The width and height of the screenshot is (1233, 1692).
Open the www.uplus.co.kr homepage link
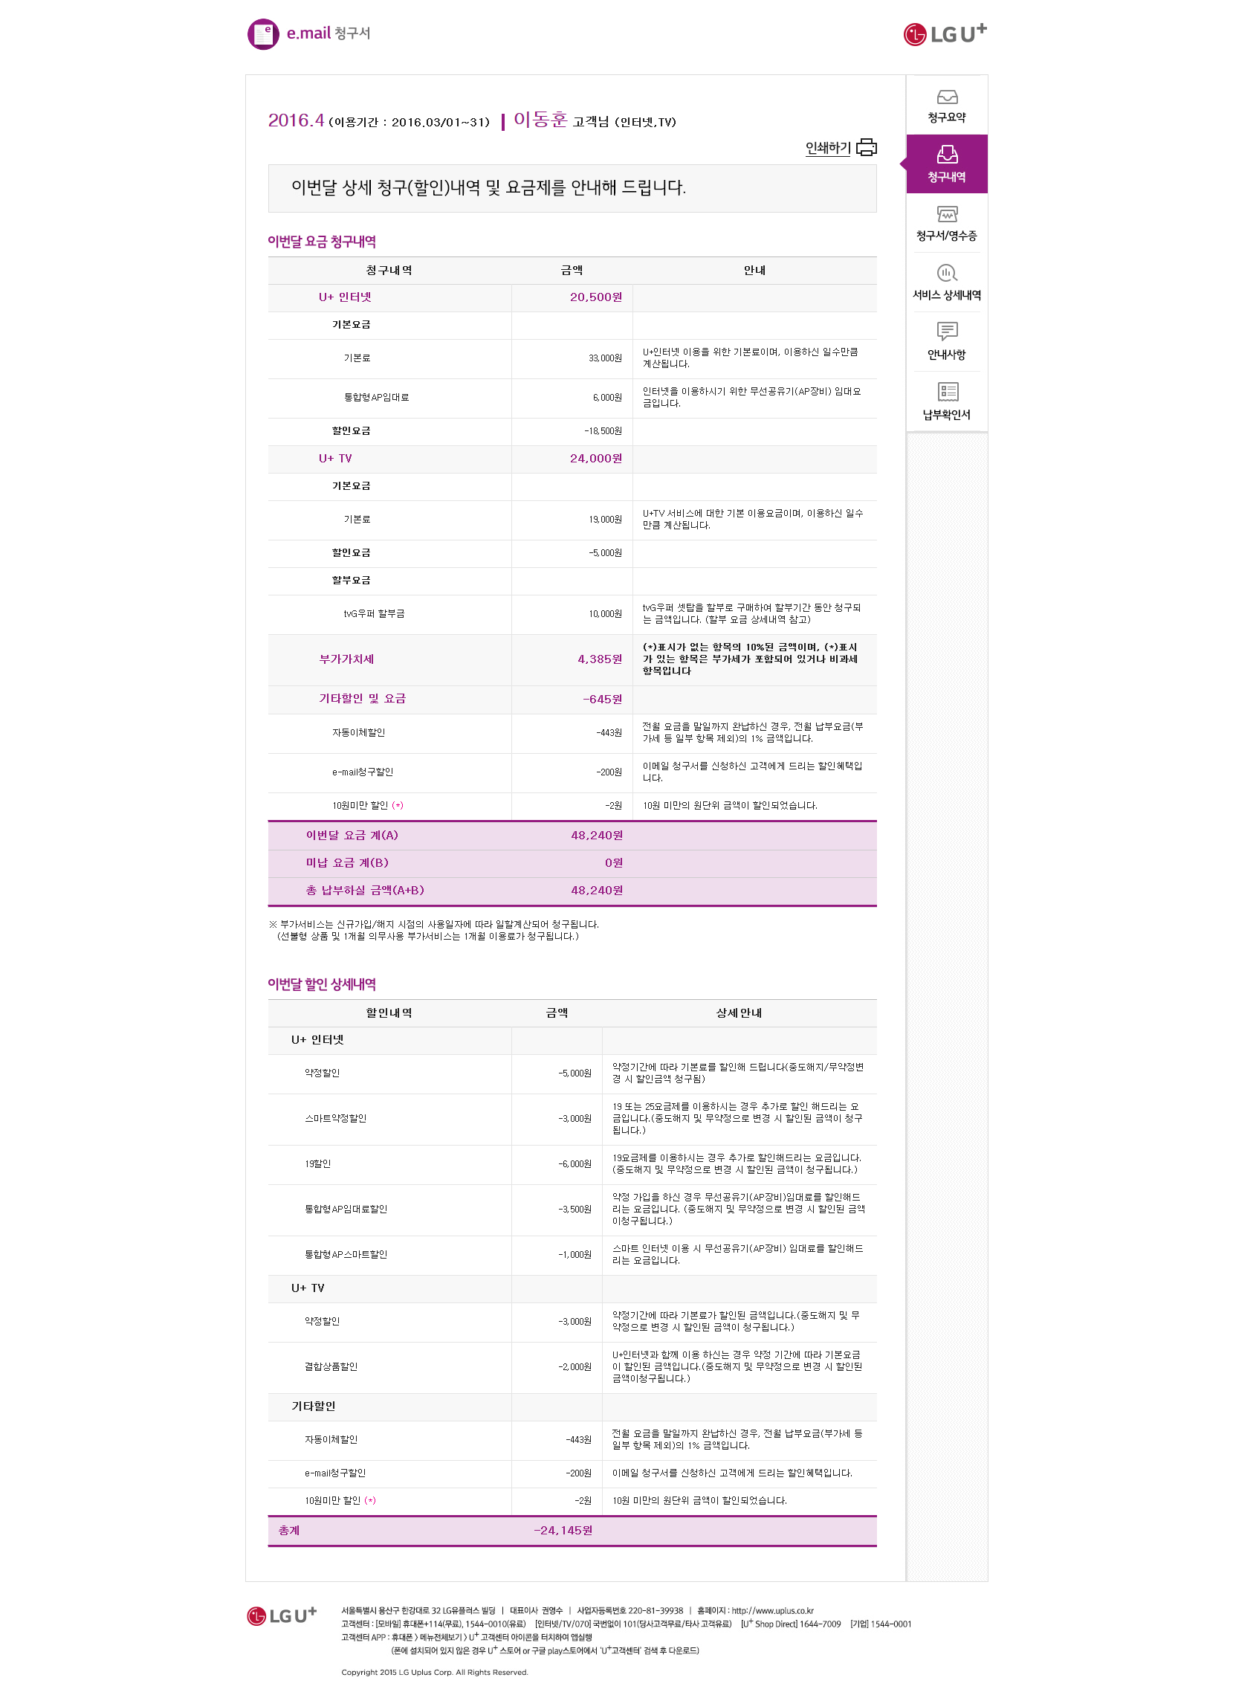pos(771,1611)
